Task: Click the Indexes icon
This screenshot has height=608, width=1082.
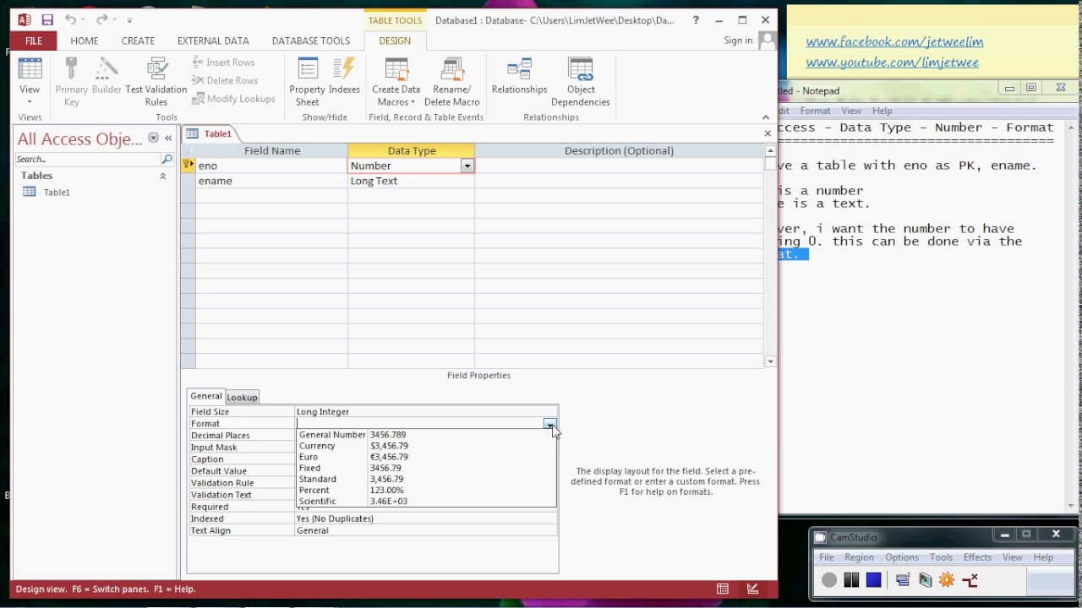Action: tap(344, 76)
